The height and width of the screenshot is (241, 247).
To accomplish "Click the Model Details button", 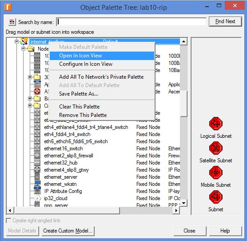I will [22, 231].
